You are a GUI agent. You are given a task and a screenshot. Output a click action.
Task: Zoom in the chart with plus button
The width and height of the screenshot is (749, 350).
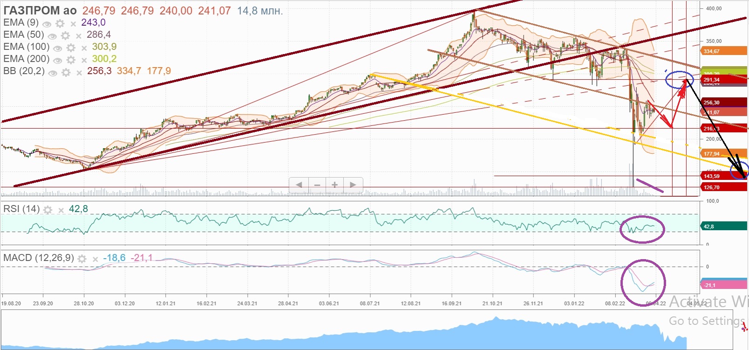(335, 185)
